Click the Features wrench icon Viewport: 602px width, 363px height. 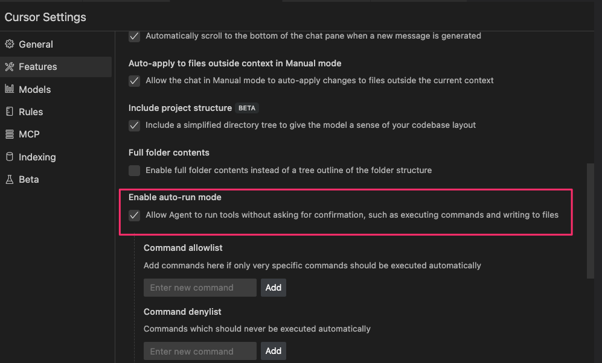click(9, 67)
